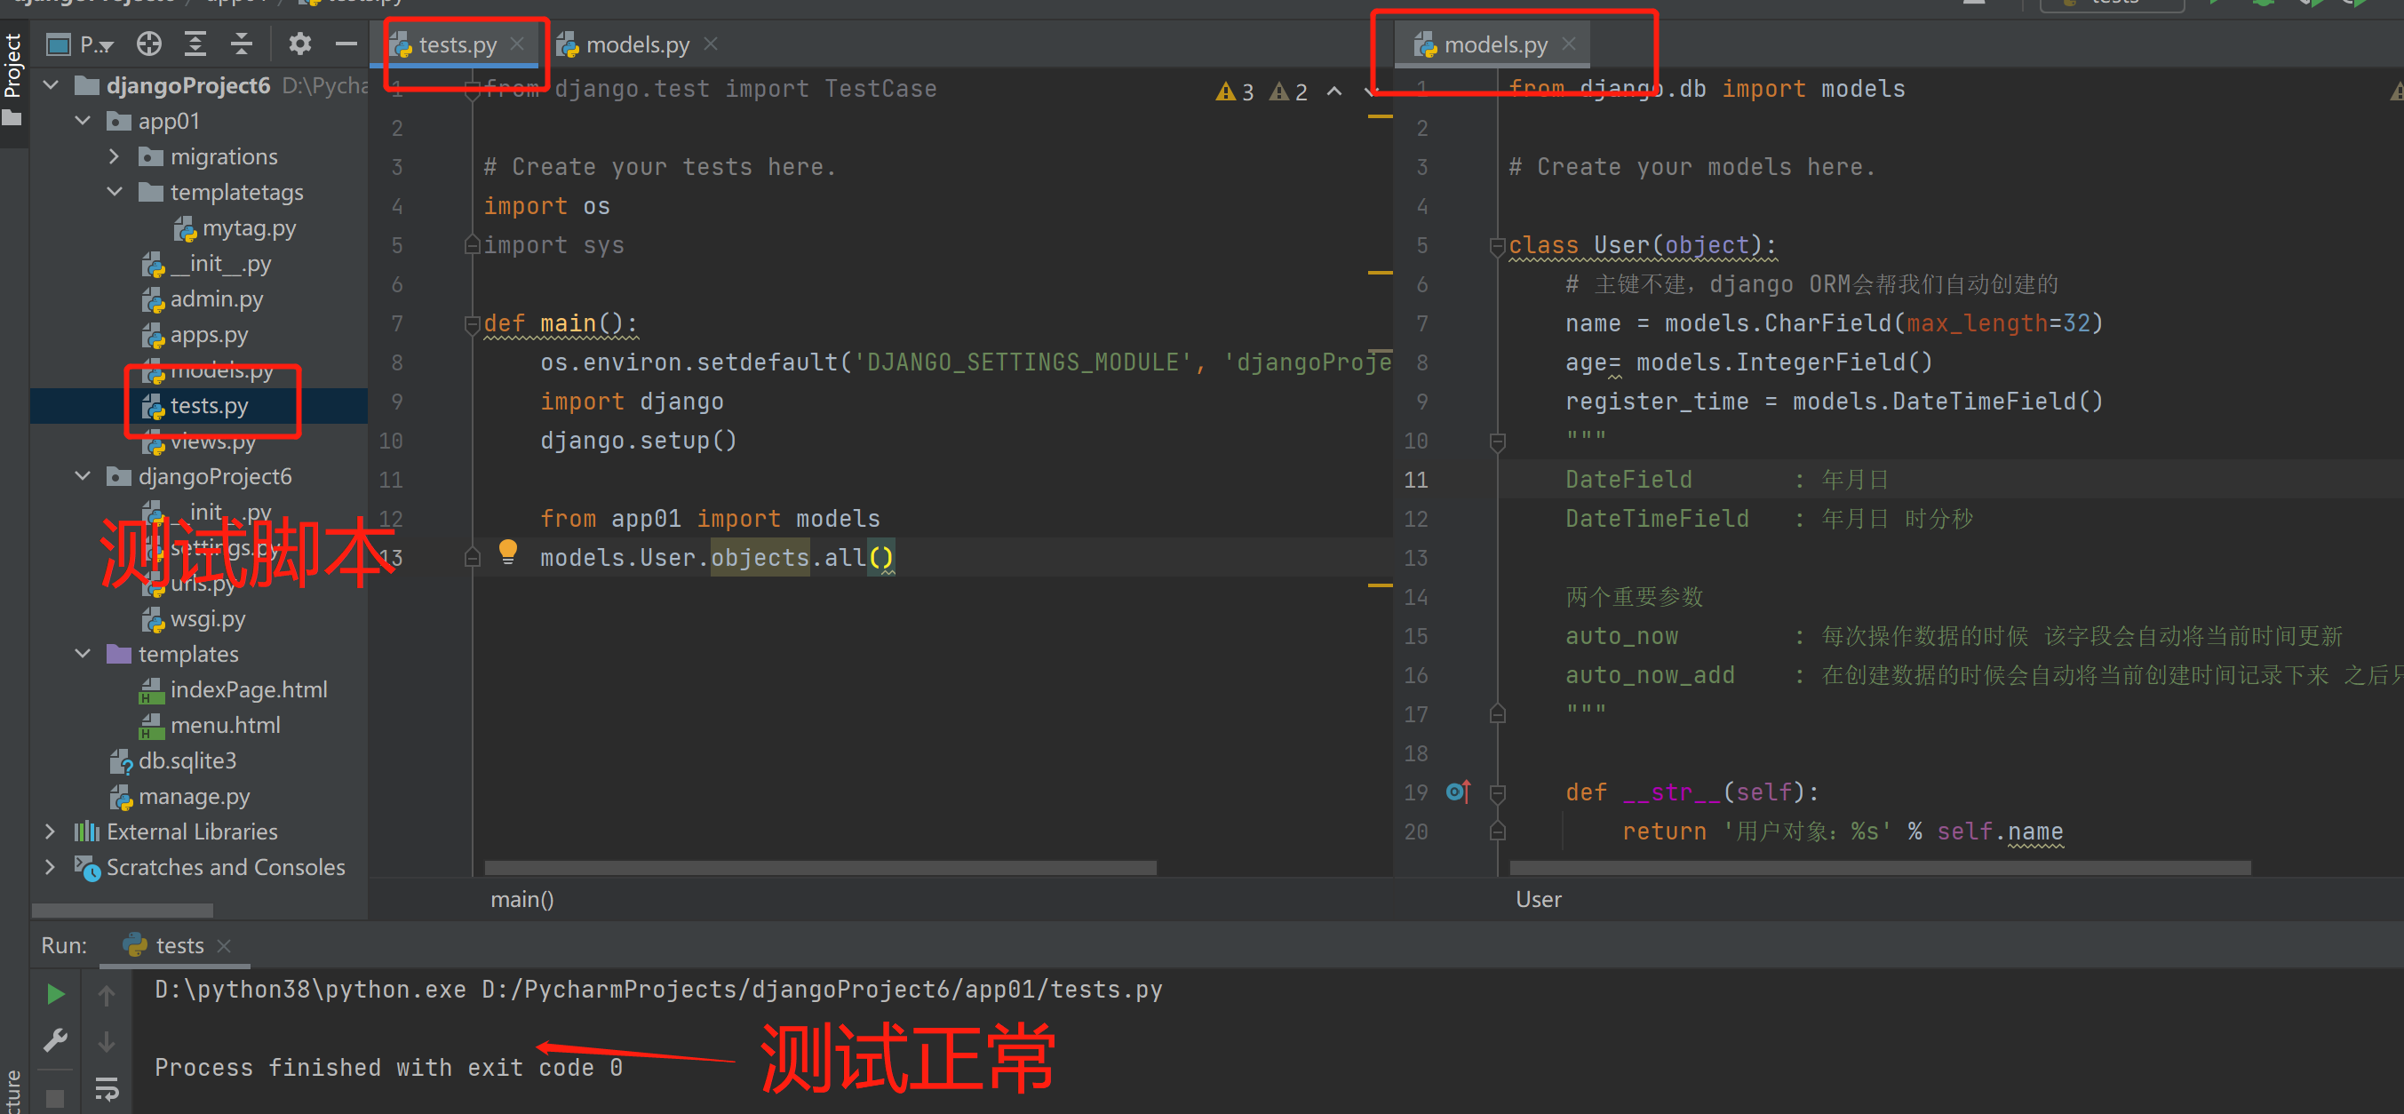Expand External Libraries node
This screenshot has height=1114, width=2404.
(x=52, y=832)
